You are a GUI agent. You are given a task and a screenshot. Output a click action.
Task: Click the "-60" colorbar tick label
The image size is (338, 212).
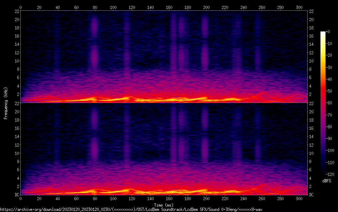tap(330, 103)
